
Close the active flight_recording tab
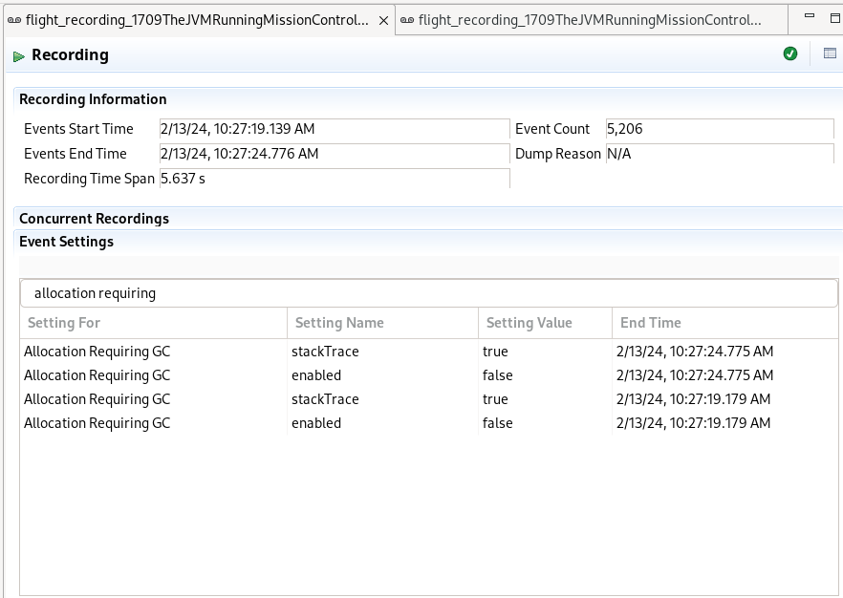pyautogui.click(x=383, y=20)
